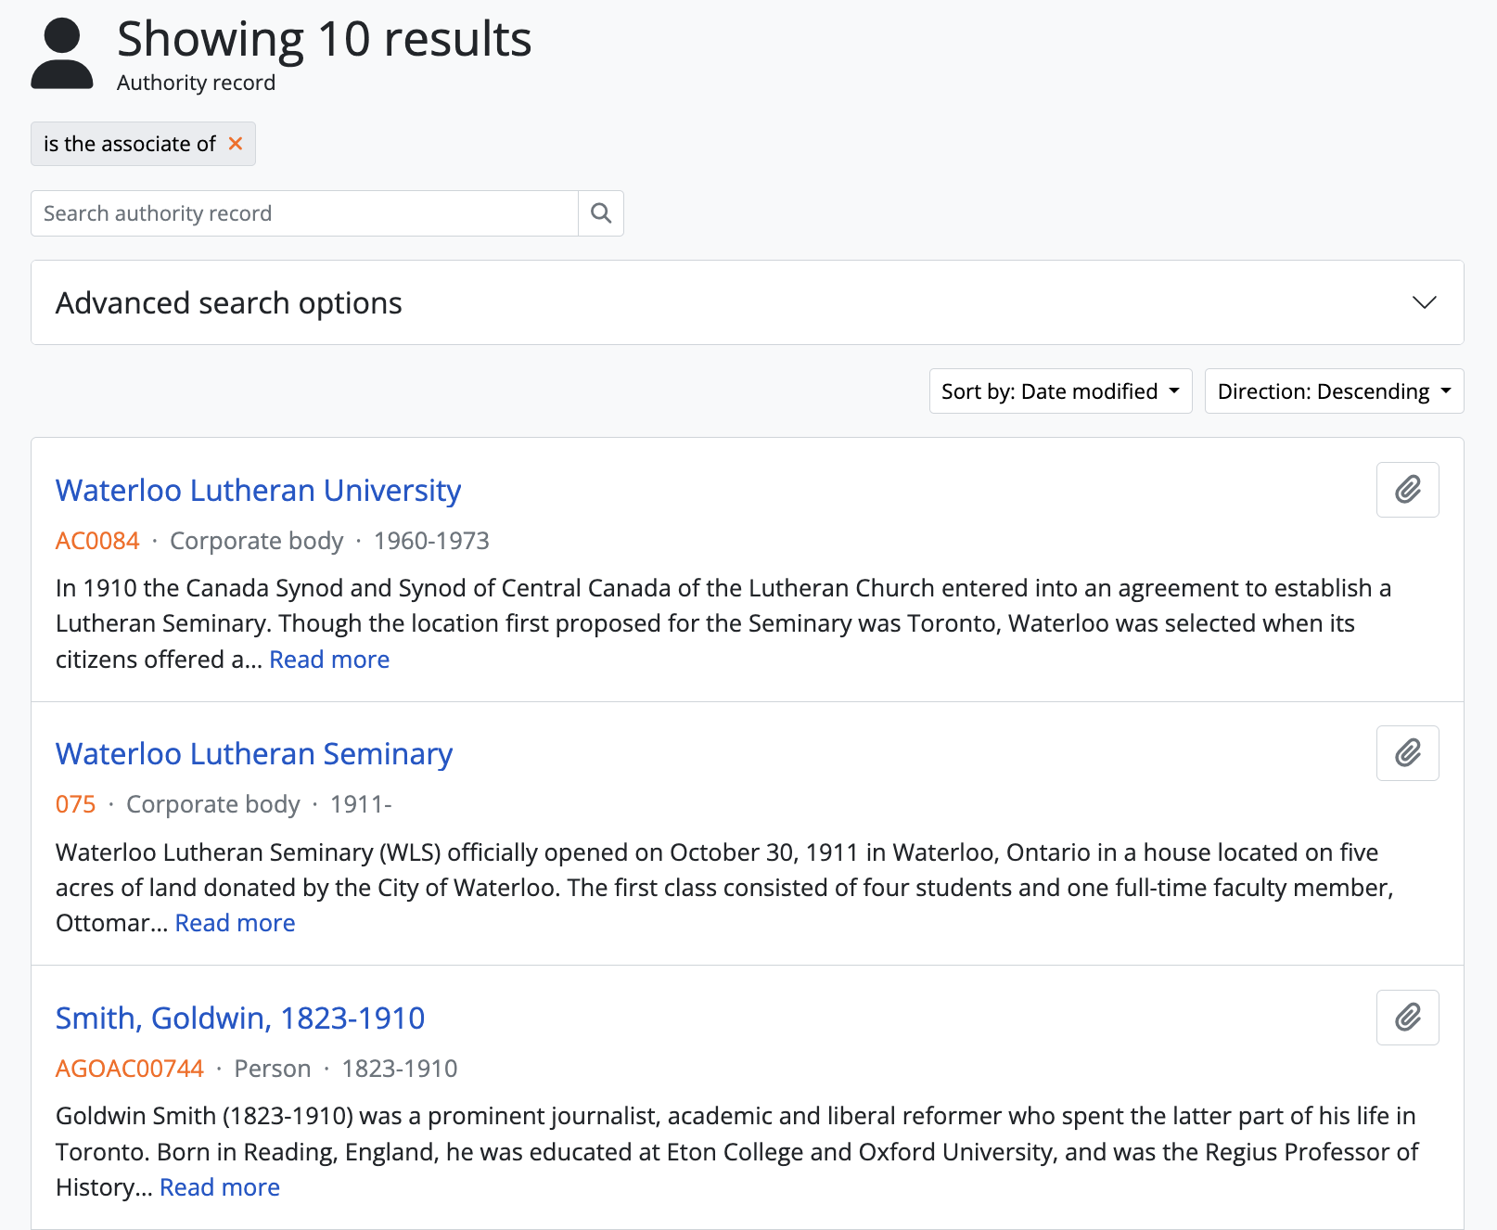Click the 'Showing 10 results' heading
This screenshot has width=1497, height=1230.
(324, 40)
